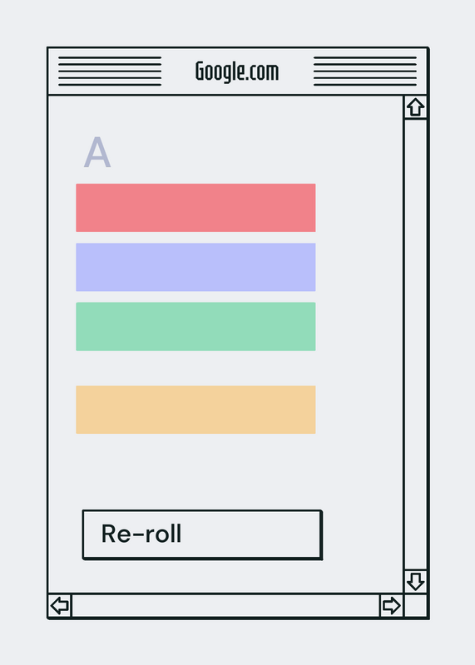The width and height of the screenshot is (475, 665).
Task: Select the pale orange color bar
Action: point(195,410)
